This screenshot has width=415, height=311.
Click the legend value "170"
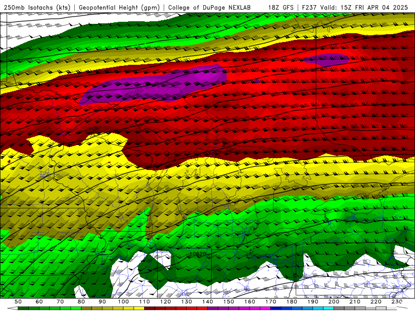(271, 302)
